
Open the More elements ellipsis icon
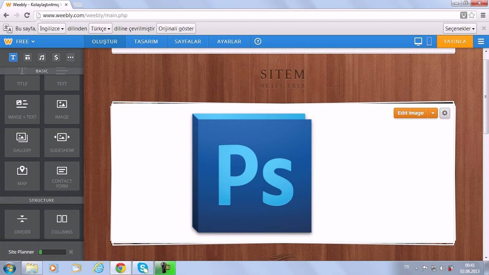(x=70, y=57)
